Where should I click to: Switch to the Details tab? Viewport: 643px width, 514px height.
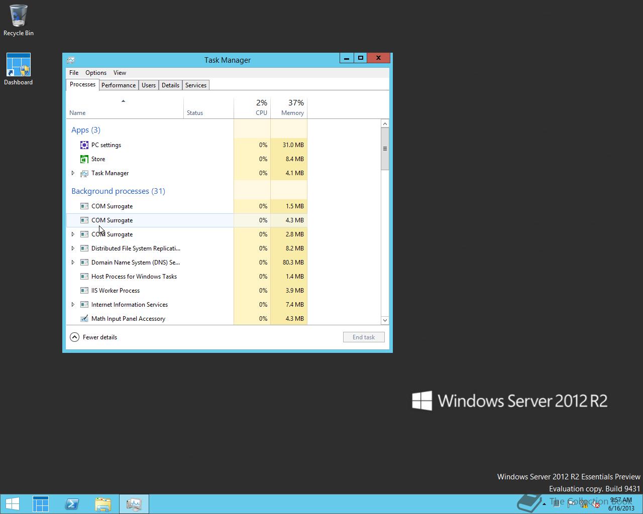click(x=170, y=85)
